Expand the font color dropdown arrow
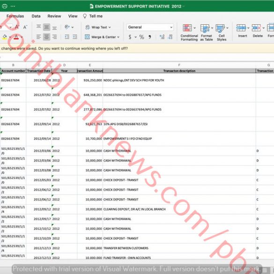This screenshot has width=274, height=274. (22, 37)
